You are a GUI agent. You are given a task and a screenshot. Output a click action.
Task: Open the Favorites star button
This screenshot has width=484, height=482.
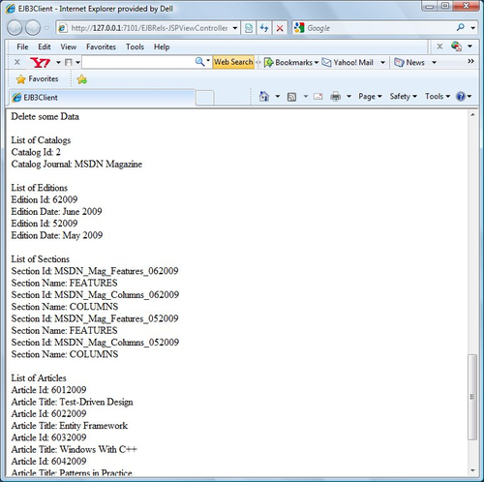(x=38, y=79)
